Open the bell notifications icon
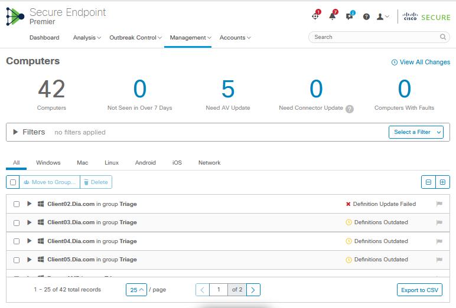The image size is (456, 308). click(333, 15)
